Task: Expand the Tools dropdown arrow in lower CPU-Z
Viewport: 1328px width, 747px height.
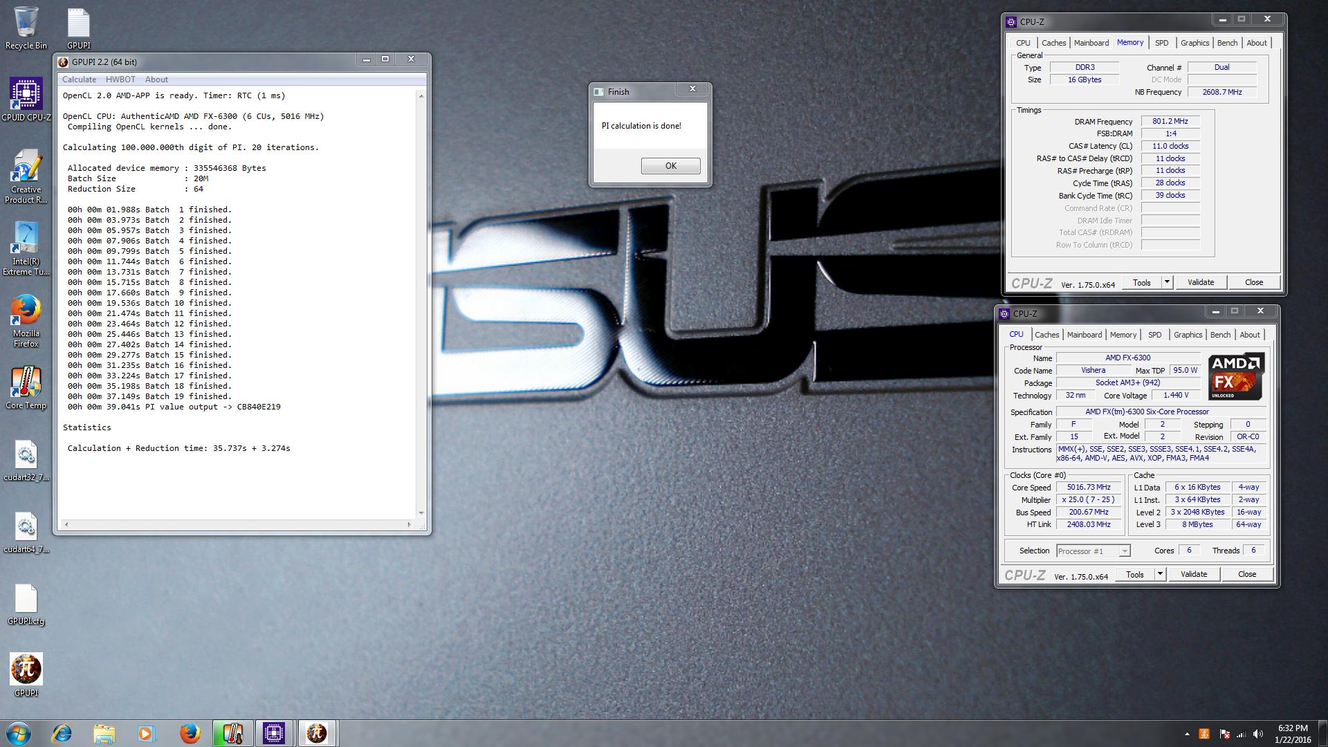Action: pos(1160,574)
